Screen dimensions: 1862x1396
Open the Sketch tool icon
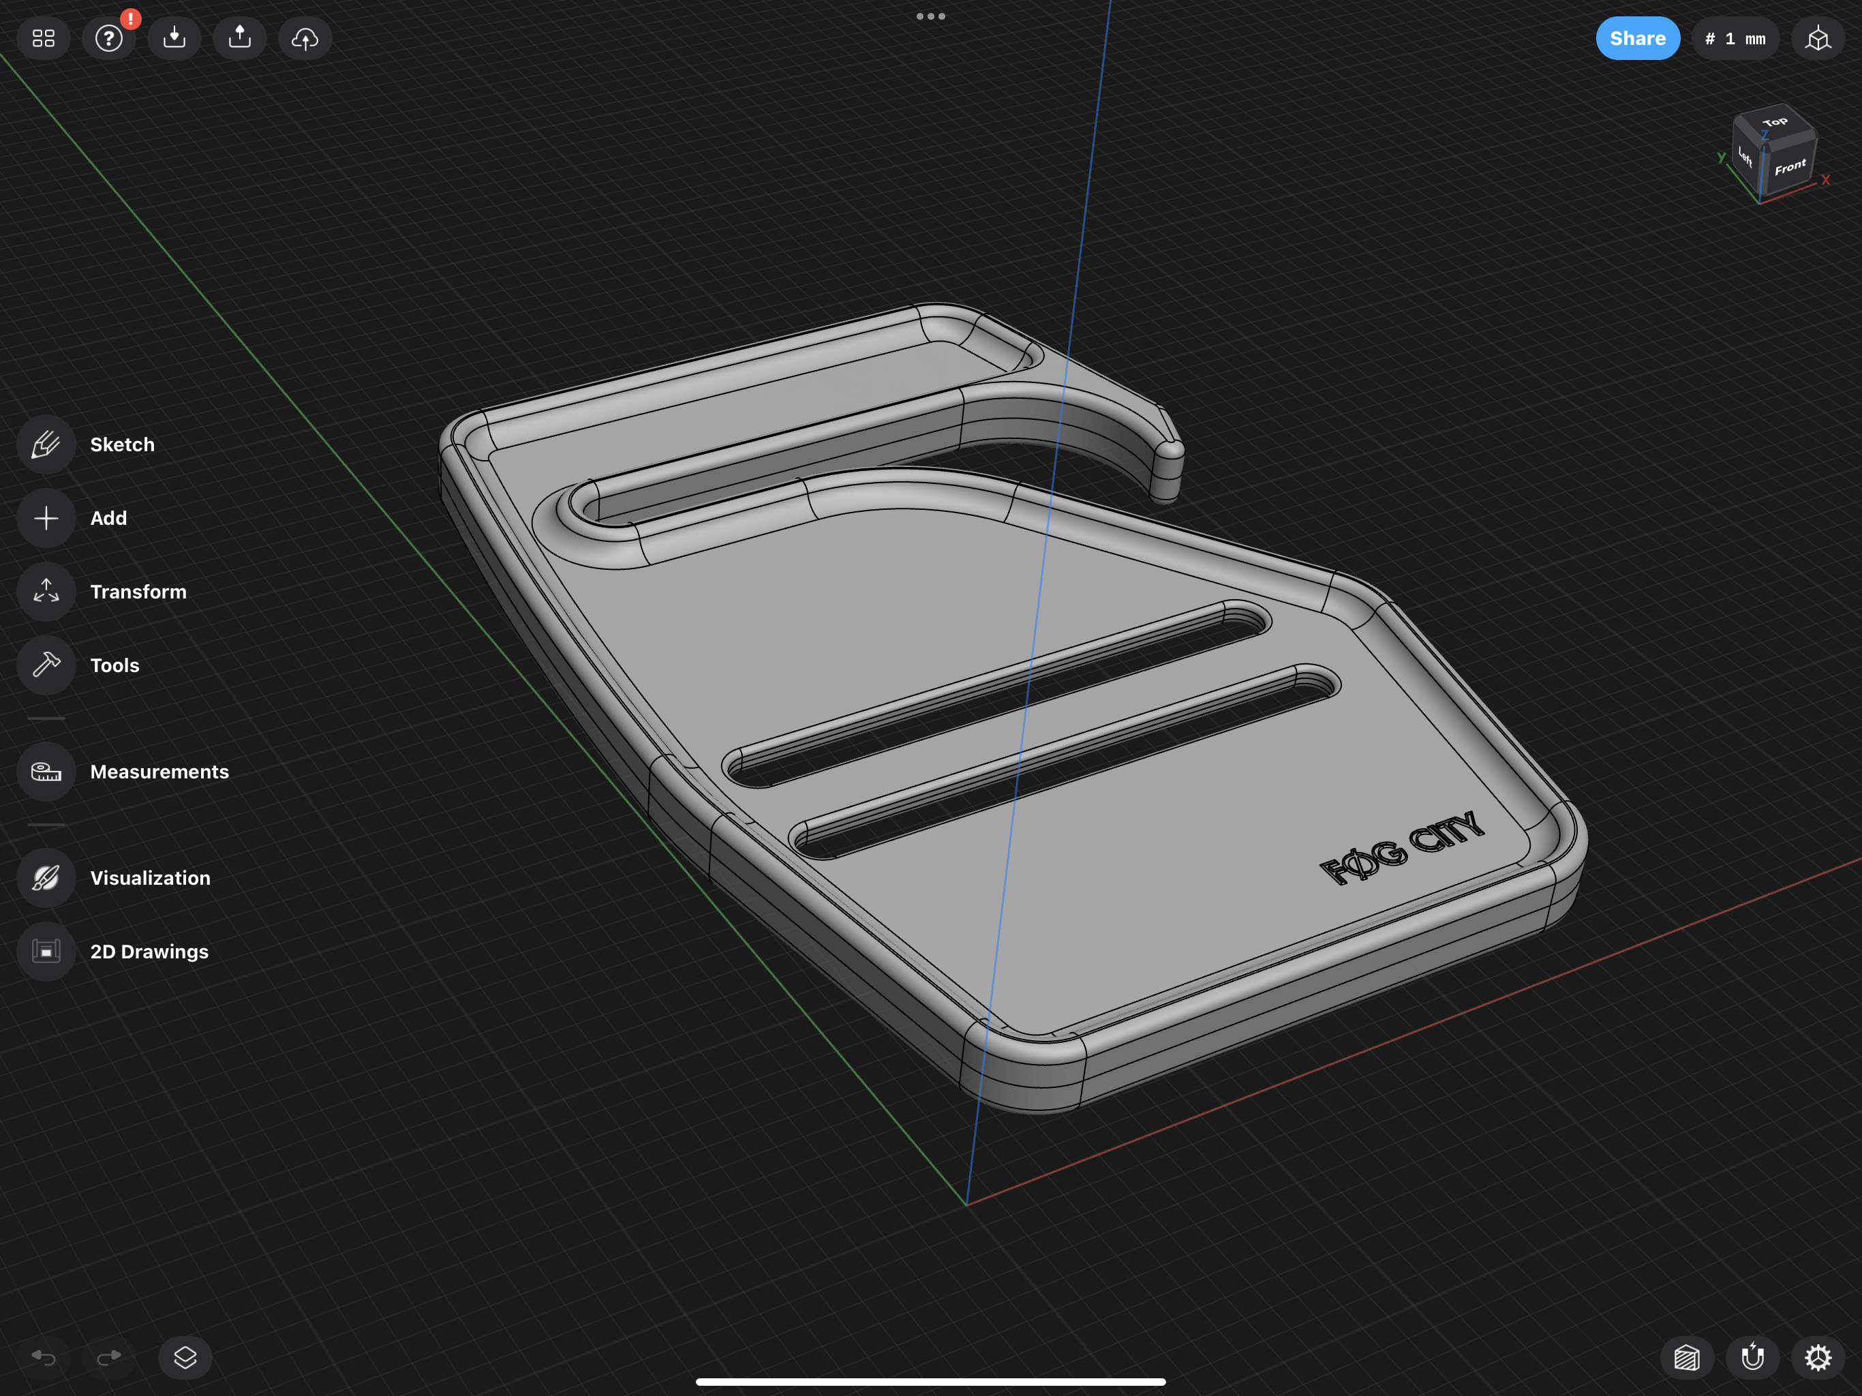pyautogui.click(x=46, y=444)
